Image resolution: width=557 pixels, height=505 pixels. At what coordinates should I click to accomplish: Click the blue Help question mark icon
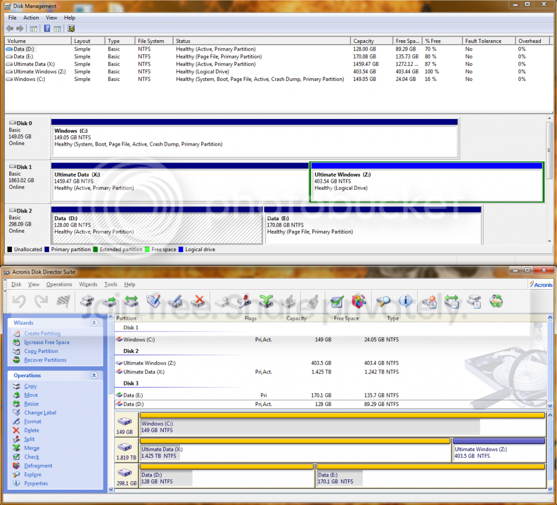pyautogui.click(x=47, y=28)
